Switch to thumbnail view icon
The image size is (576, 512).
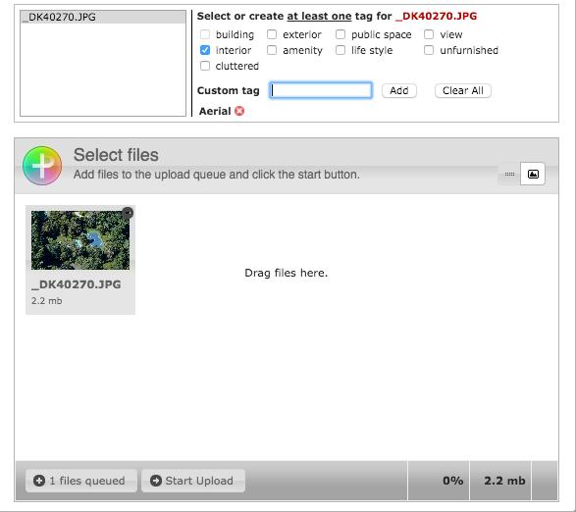click(x=533, y=174)
